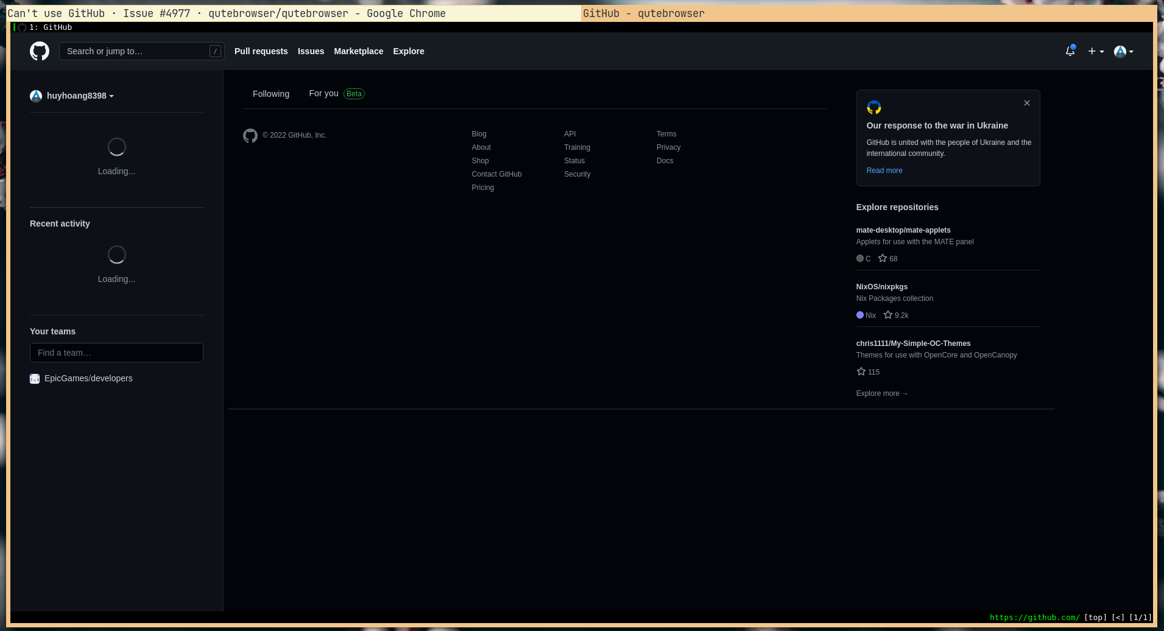Click the huyhoang8398 avatar in sidebar
The image size is (1164, 631).
pos(36,96)
